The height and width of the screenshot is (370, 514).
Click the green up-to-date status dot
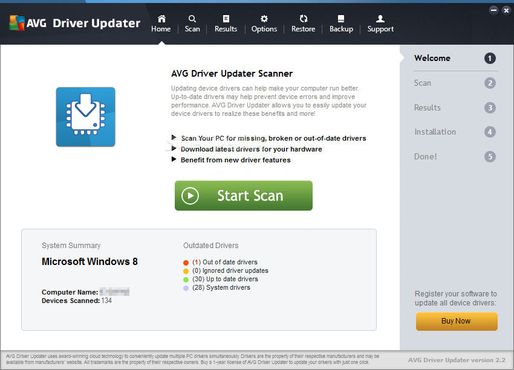pyautogui.click(x=186, y=279)
